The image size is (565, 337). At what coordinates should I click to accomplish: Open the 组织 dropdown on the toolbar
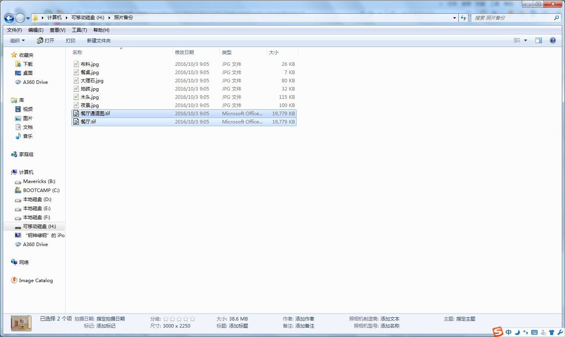tap(17, 41)
